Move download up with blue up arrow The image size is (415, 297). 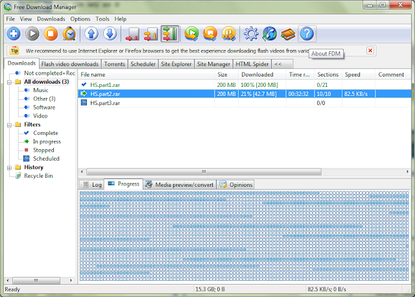pyautogui.click(x=91, y=34)
